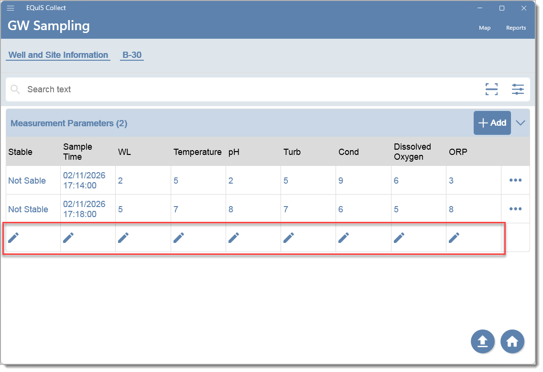Click the ORP column header
The width and height of the screenshot is (543, 372).
coord(458,152)
